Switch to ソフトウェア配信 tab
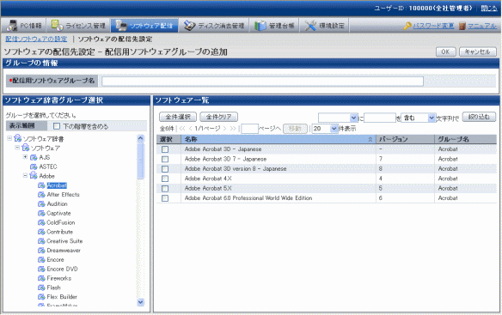This screenshot has height=315, width=502. (x=144, y=26)
